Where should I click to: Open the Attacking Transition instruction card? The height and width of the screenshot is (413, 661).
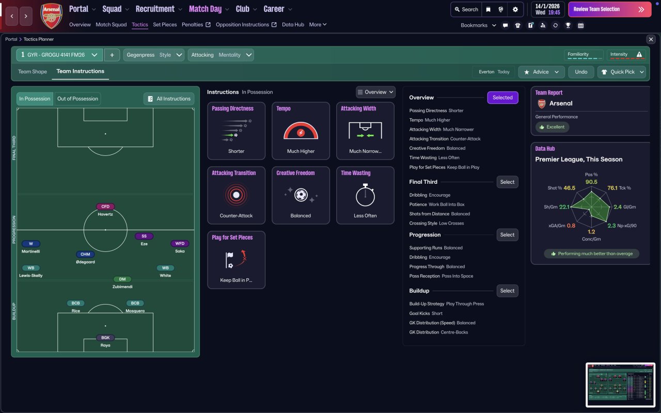(x=236, y=195)
